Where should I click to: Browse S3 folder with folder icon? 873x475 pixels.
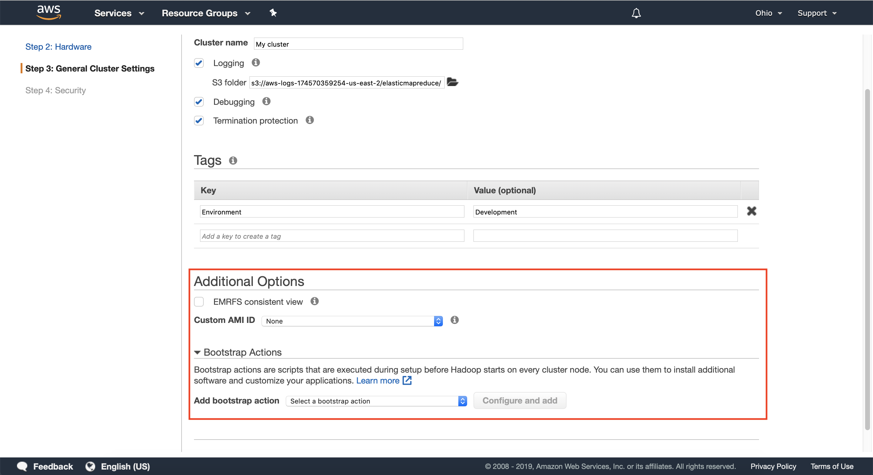(453, 82)
